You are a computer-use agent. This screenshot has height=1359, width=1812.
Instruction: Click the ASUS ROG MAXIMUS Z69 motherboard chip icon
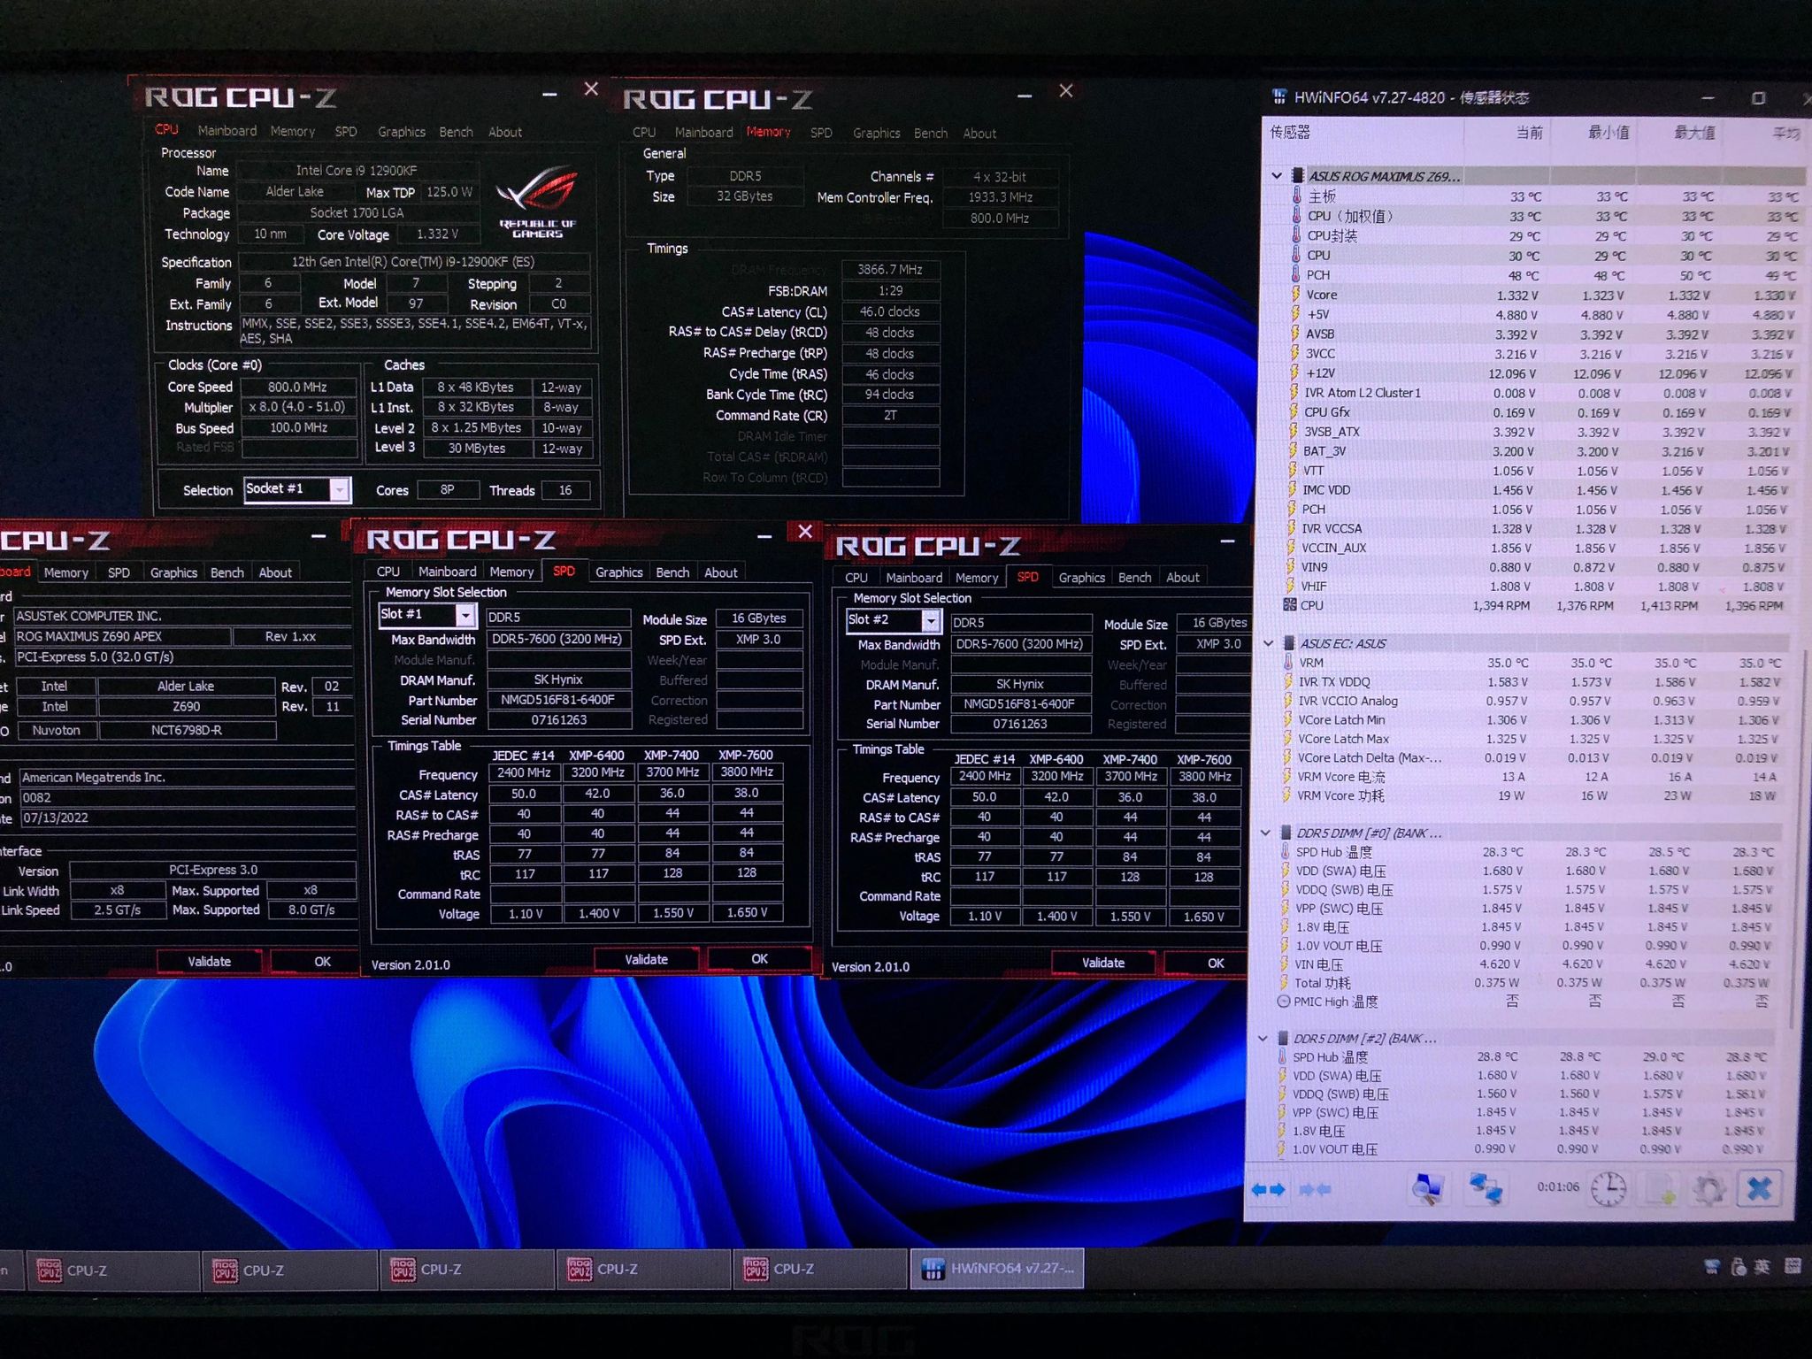point(1298,176)
